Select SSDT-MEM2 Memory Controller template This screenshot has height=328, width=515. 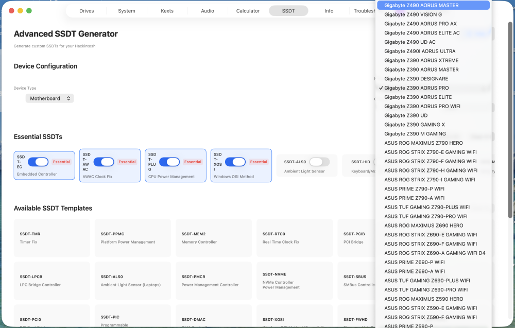214,238
